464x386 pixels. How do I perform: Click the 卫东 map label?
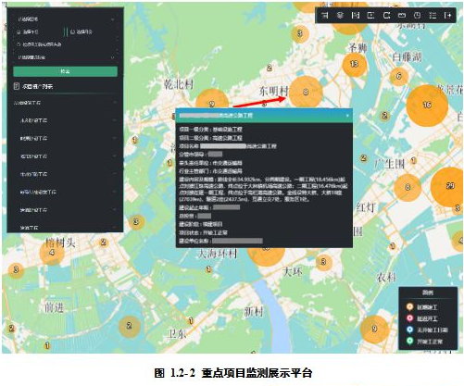177,333
